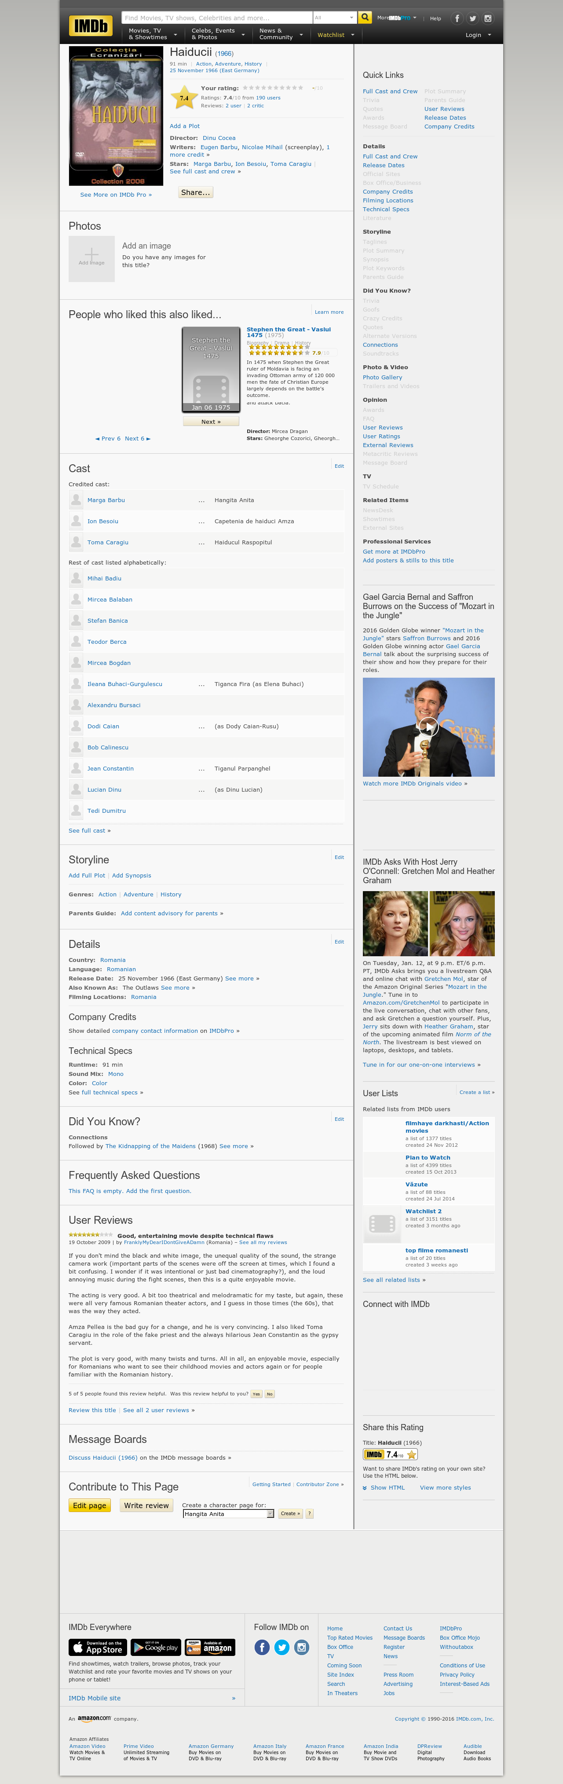
Task: Mark the review as not helpful with No
Action: point(269,1393)
